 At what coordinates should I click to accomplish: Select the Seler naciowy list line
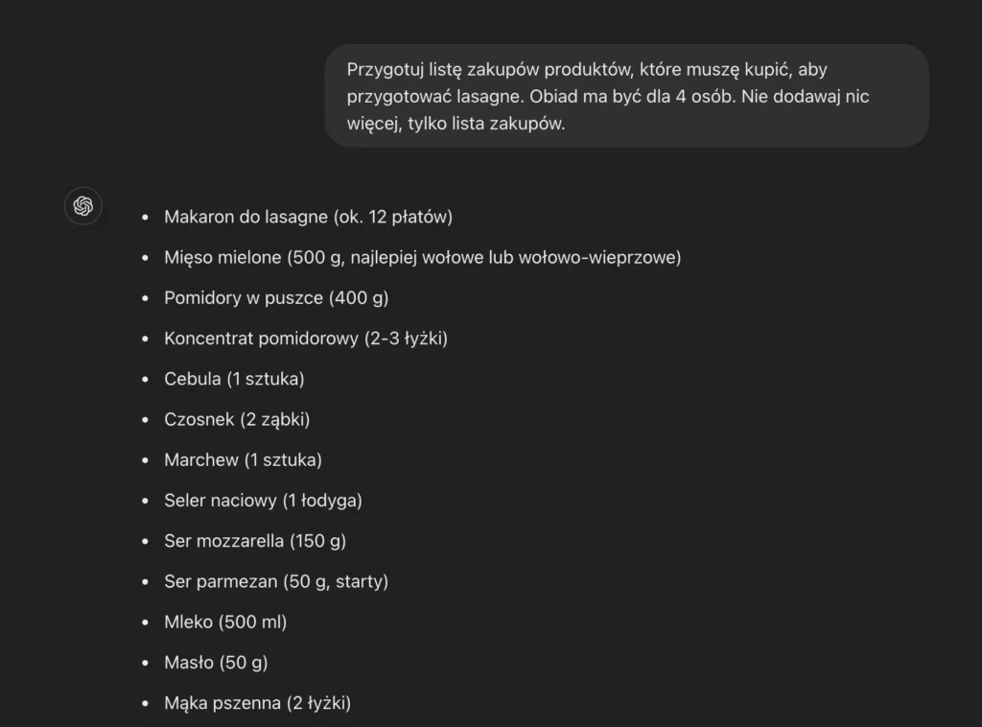coord(263,501)
